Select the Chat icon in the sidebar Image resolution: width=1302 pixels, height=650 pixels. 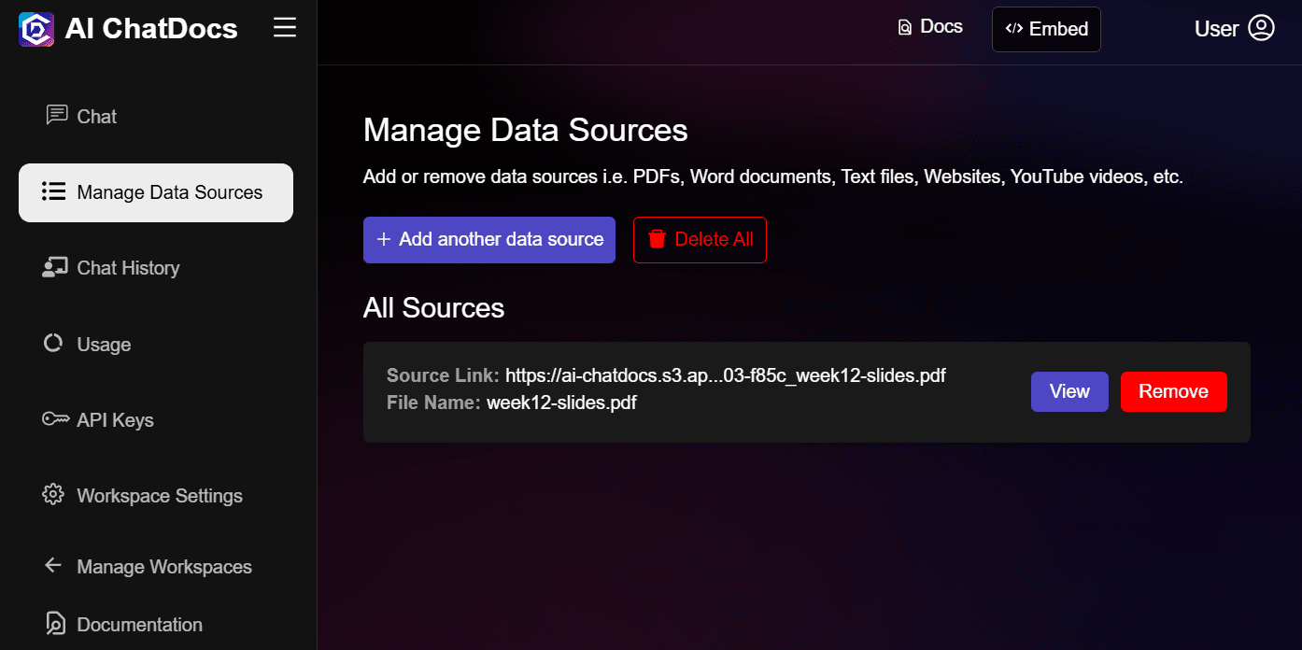tap(56, 116)
